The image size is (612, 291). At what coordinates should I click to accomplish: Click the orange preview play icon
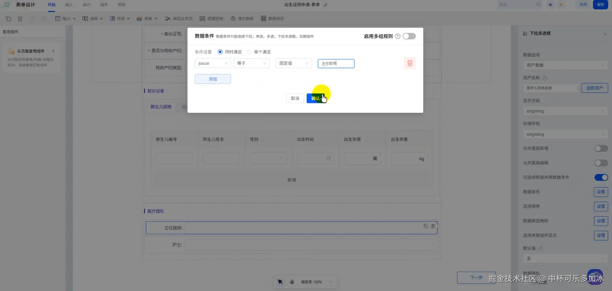pyautogui.click(x=561, y=5)
